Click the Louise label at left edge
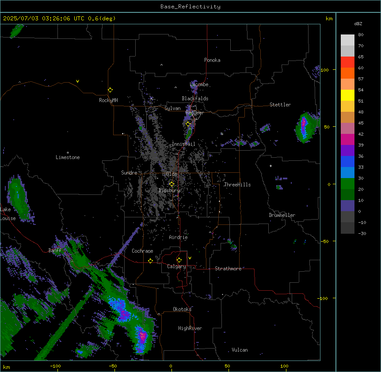Image resolution: width=381 pixels, height=372 pixels. coord(8,218)
